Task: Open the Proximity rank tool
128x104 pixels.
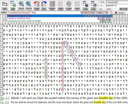Action: (69, 4)
